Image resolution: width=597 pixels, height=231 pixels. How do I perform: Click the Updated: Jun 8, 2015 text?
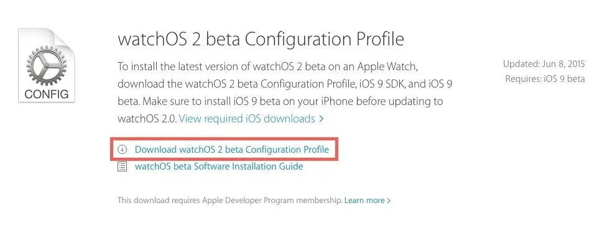coord(544,64)
